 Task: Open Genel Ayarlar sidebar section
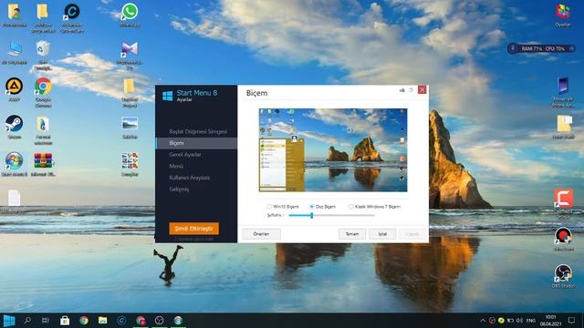pyautogui.click(x=185, y=155)
